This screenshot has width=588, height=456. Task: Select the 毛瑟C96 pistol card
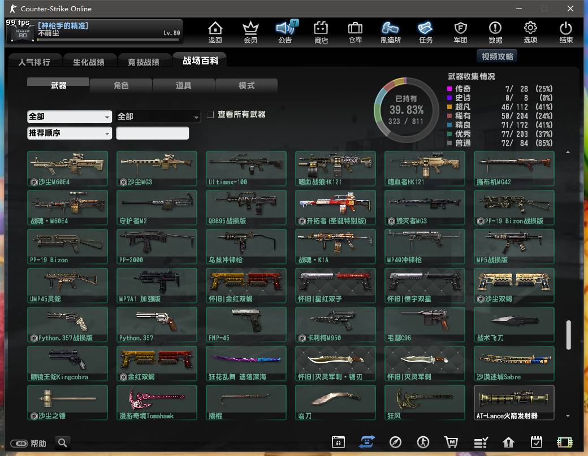[425, 324]
